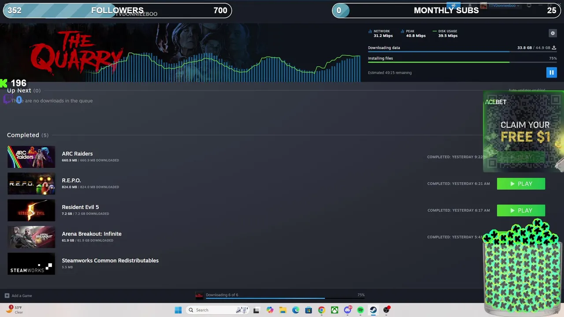Open the downloads settings gear

pyautogui.click(x=553, y=33)
